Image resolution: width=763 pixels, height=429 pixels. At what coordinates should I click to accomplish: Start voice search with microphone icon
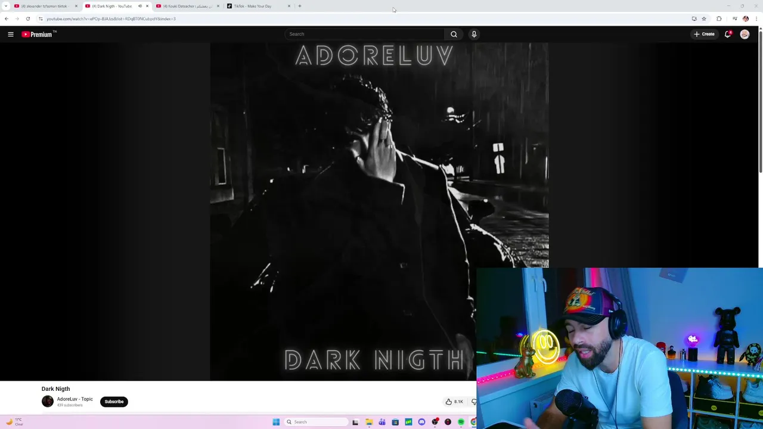pyautogui.click(x=474, y=34)
